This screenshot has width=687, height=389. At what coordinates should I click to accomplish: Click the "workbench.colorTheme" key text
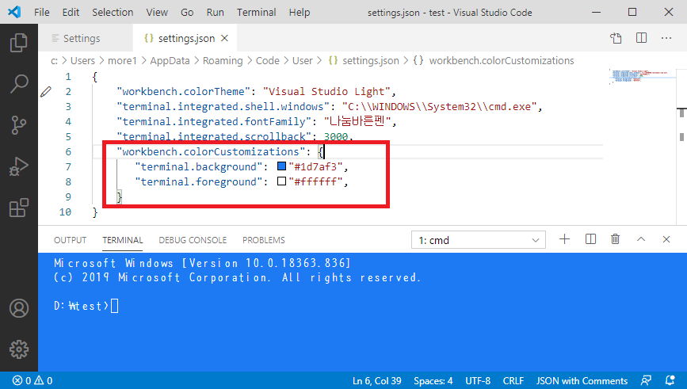click(x=183, y=92)
